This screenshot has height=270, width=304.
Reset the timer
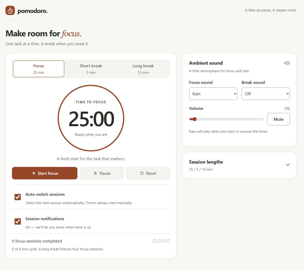click(148, 173)
